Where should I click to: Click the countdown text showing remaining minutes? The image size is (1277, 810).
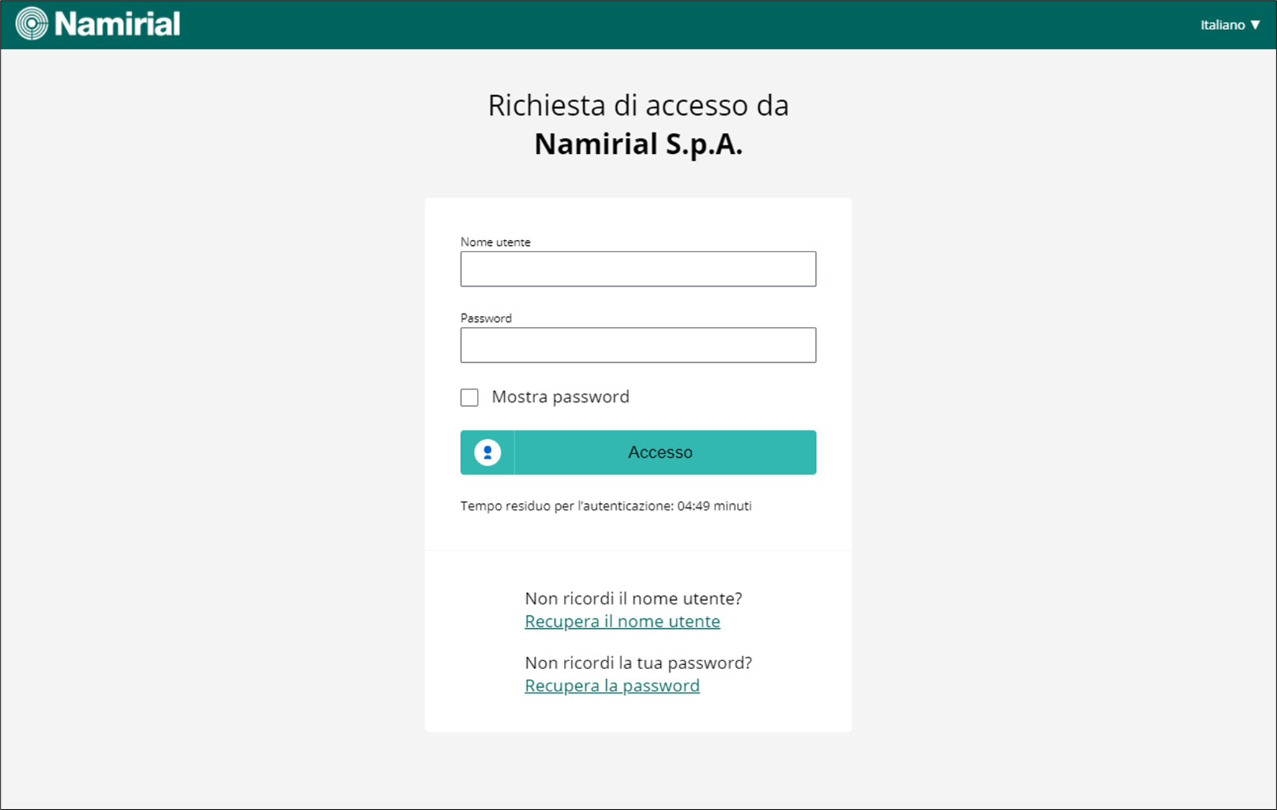(x=605, y=505)
